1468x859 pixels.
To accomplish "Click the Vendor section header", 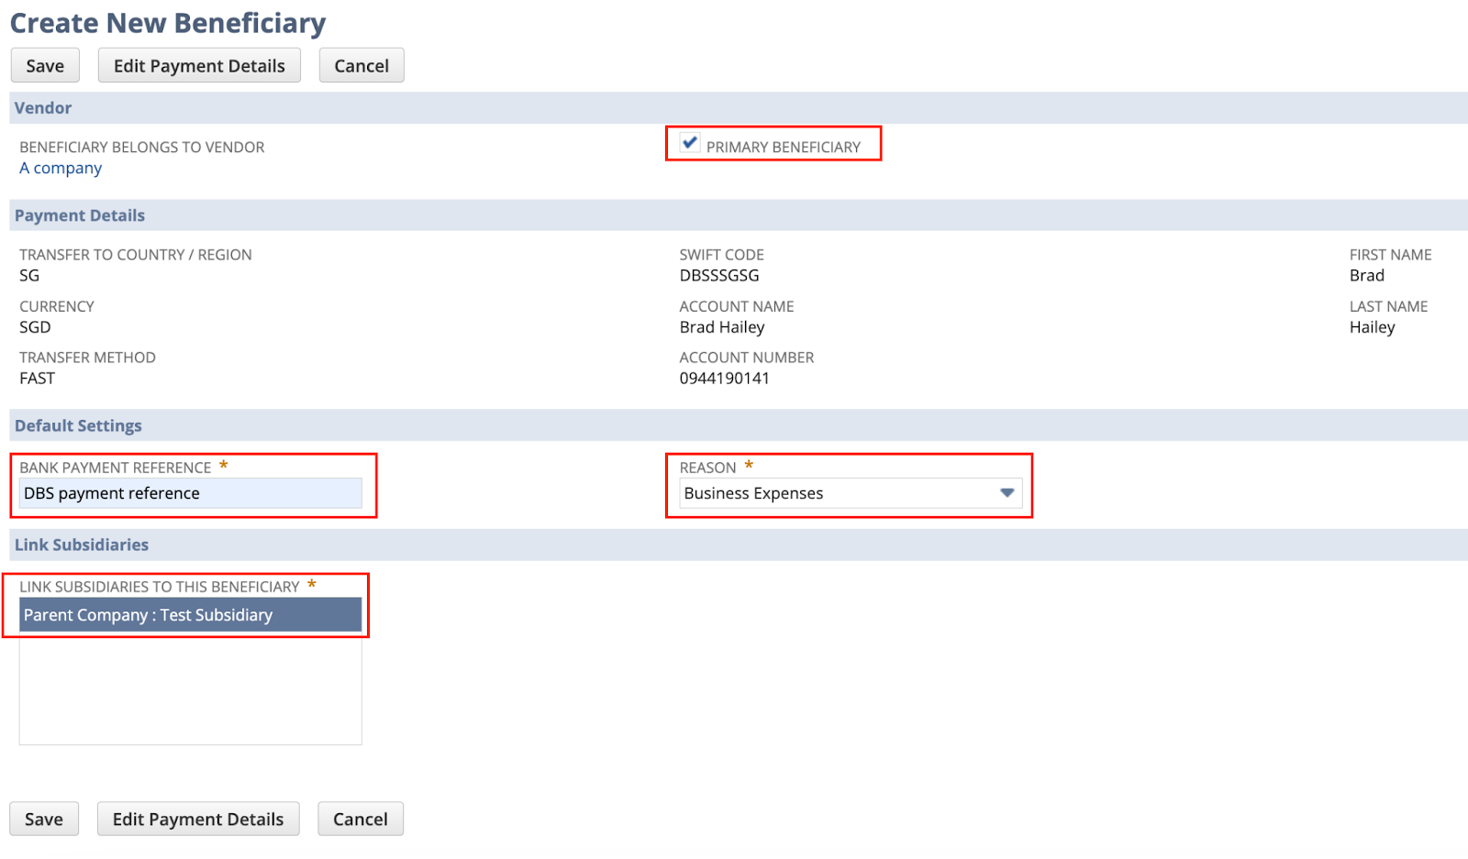I will 43,108.
